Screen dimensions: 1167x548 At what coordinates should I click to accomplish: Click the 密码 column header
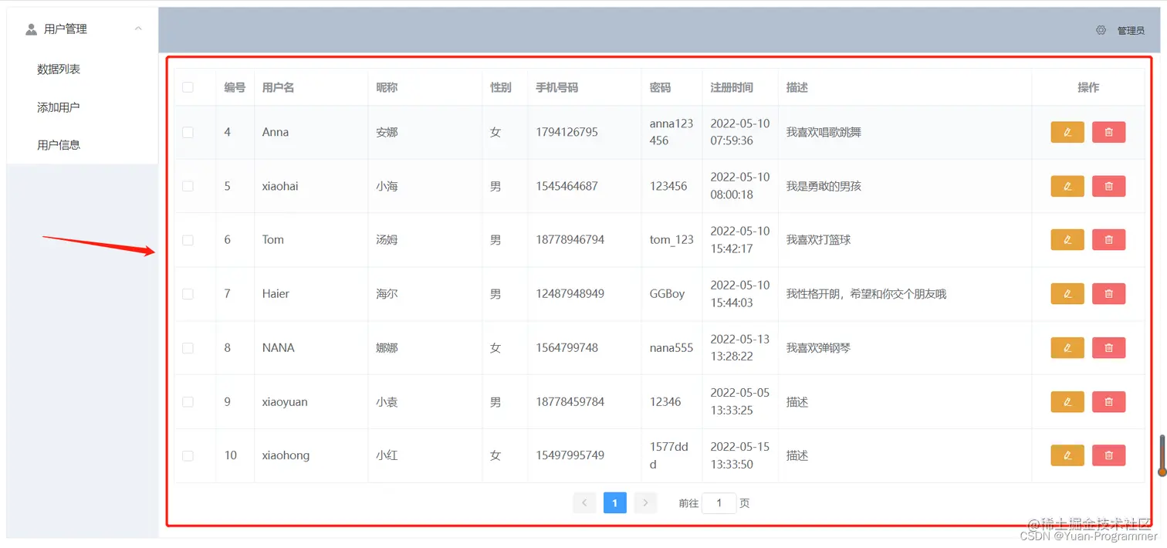(660, 88)
